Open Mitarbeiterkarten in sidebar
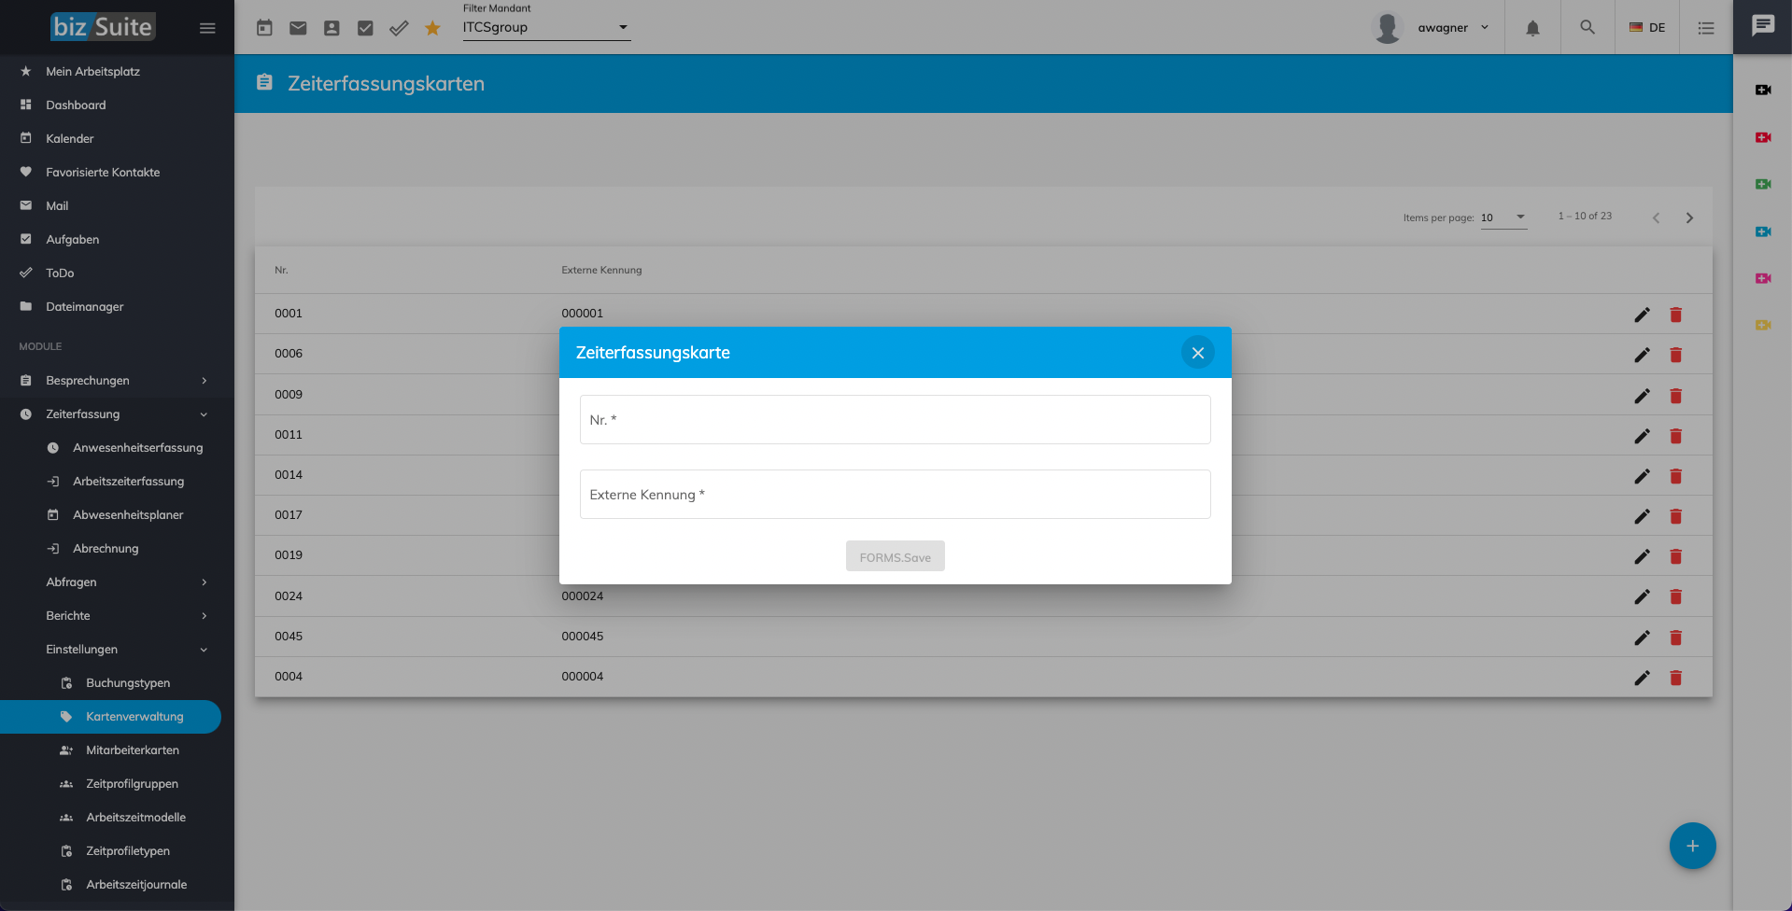1792x911 pixels. click(x=132, y=750)
